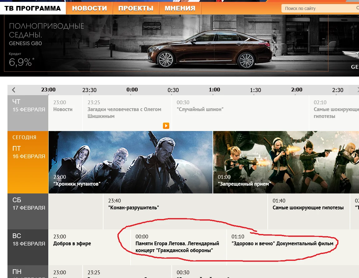Open Добров в эфире listing
This screenshot has width=359, height=278.
(x=89, y=247)
